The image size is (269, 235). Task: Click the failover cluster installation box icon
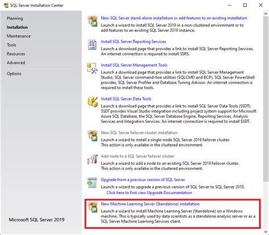coord(93,135)
